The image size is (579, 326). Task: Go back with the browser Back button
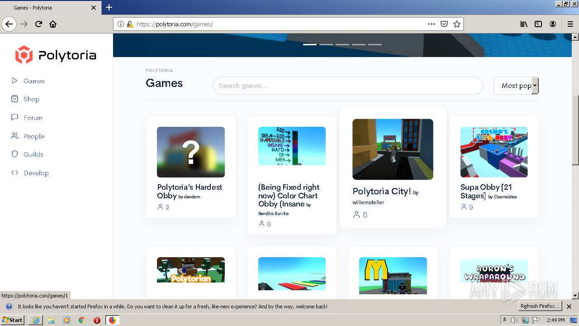click(9, 24)
